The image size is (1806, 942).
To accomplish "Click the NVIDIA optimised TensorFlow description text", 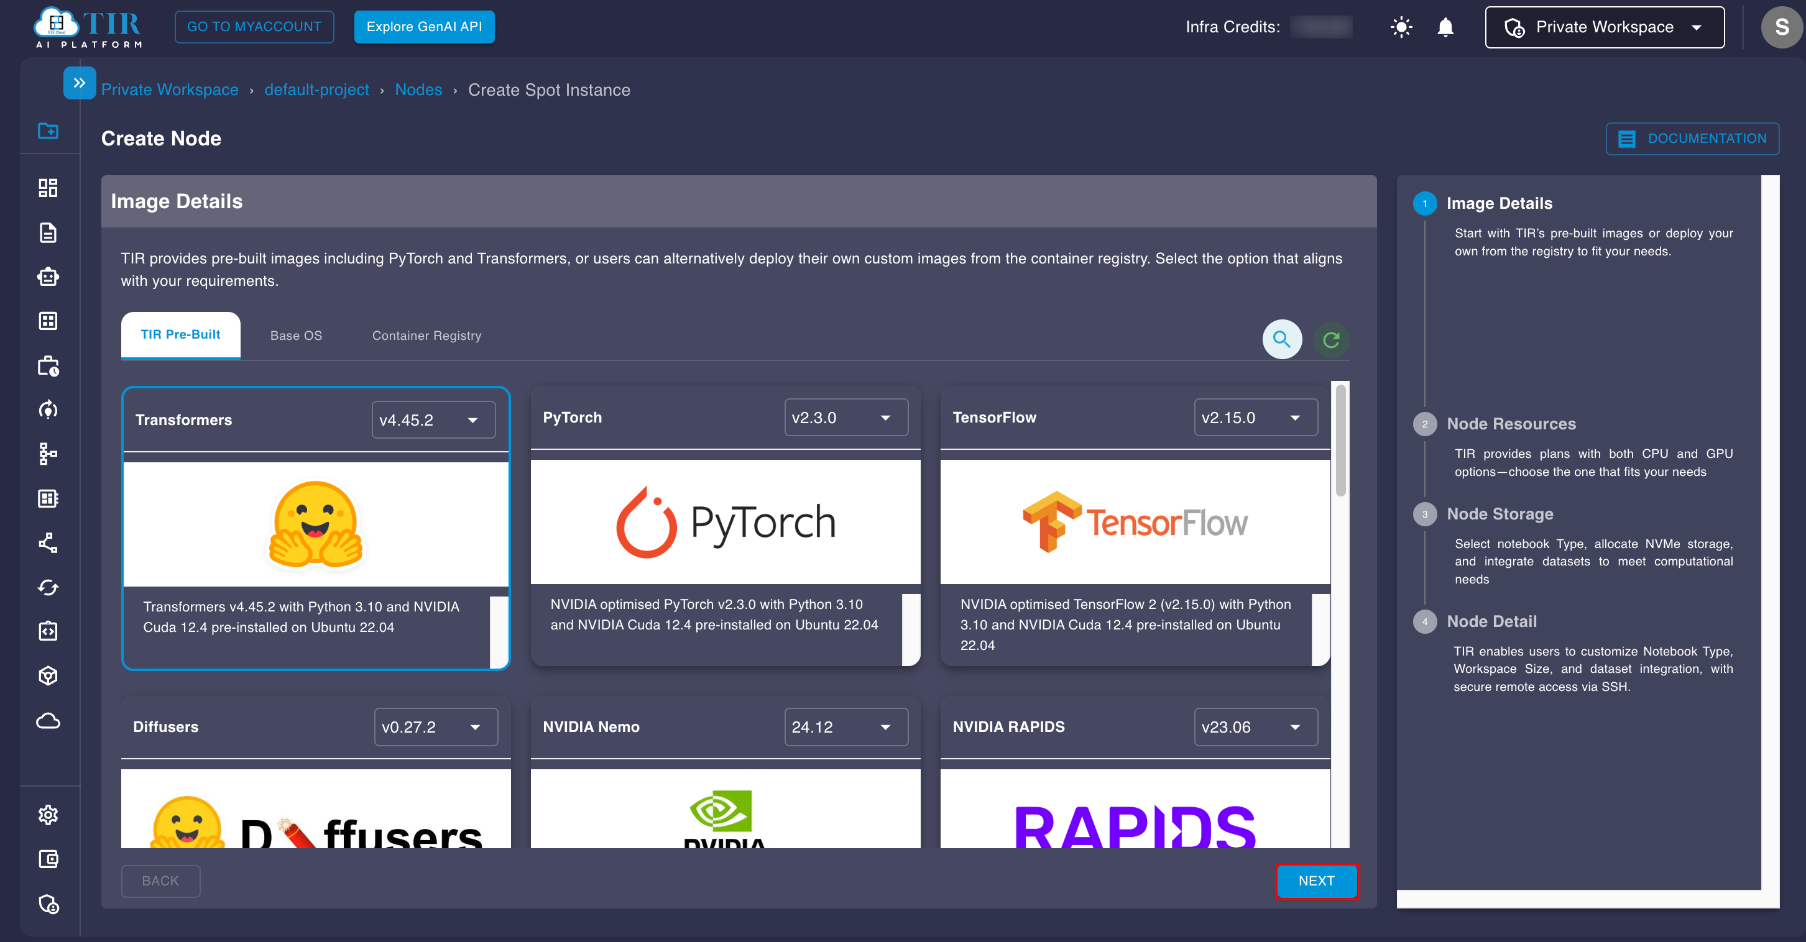I will pos(1125,624).
